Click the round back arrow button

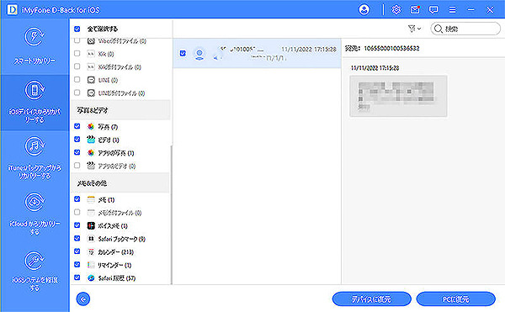tap(83, 299)
